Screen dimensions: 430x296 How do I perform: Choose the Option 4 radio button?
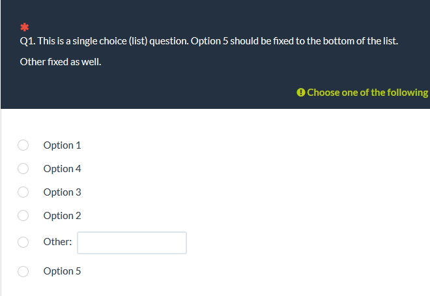tap(23, 168)
